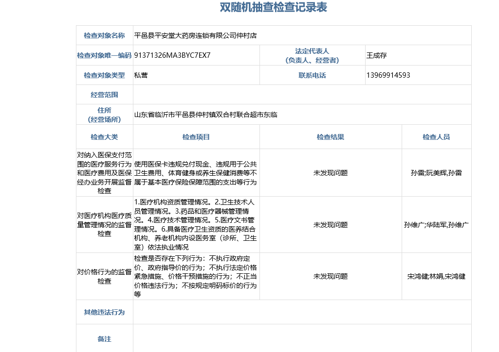Click the 检查人员 column header

coord(436,137)
